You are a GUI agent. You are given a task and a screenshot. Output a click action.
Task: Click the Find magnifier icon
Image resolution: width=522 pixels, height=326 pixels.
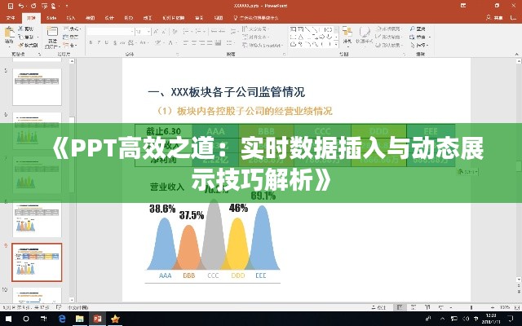coord(413,29)
